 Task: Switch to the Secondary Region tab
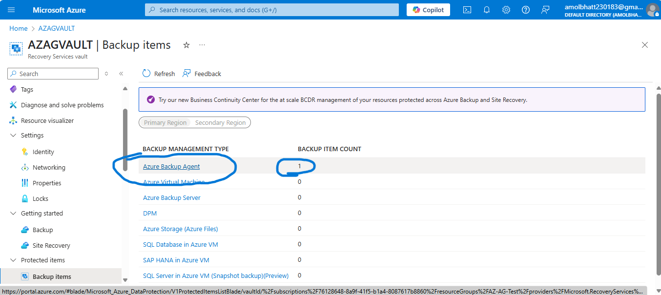221,122
